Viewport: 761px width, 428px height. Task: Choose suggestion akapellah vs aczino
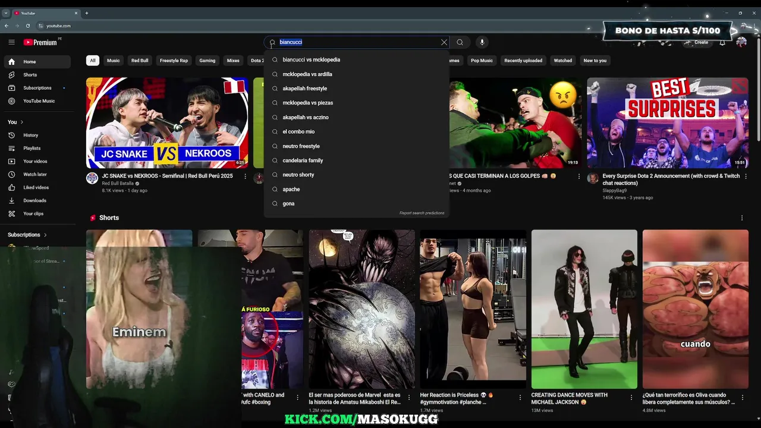357,117
